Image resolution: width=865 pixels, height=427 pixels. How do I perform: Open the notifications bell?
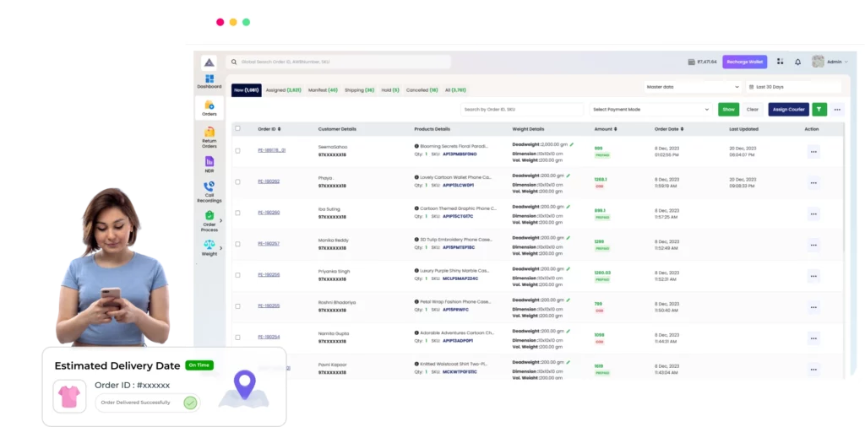797,62
